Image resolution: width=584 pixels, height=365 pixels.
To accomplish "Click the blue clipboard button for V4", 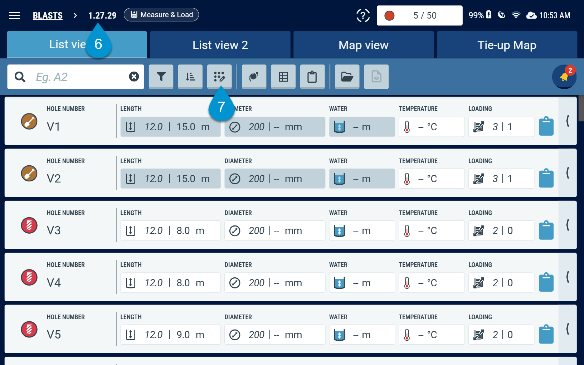I will tap(546, 282).
